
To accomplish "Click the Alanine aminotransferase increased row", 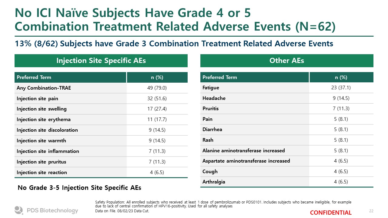I will click(x=287, y=150).
